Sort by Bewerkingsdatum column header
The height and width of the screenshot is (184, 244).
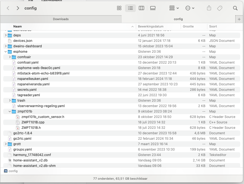(151, 26)
